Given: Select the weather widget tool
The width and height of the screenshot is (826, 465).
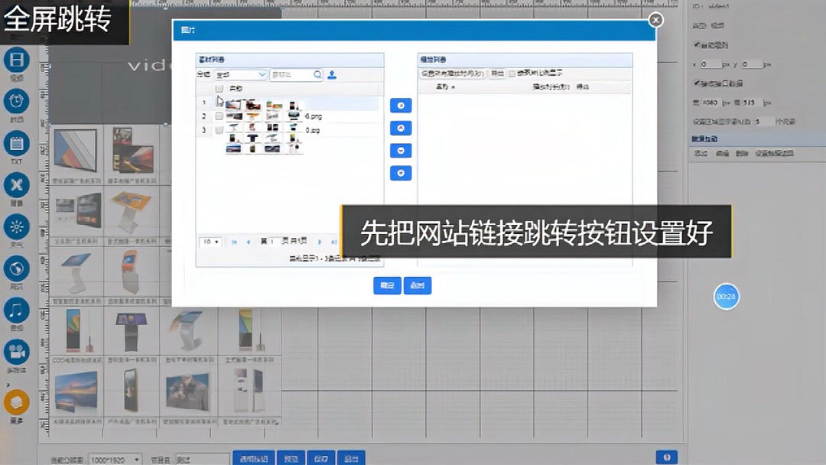Looking at the screenshot, I should [17, 227].
